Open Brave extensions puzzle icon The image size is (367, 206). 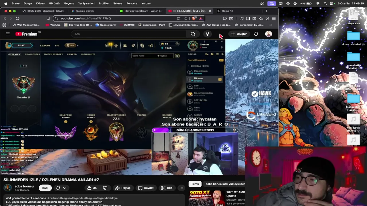click(x=225, y=18)
